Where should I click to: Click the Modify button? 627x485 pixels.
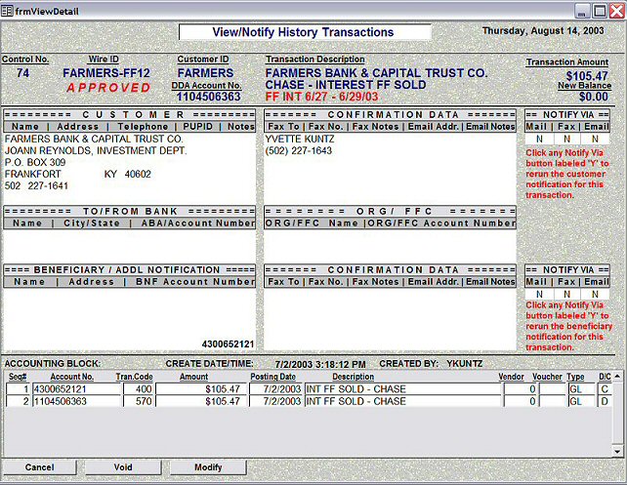pos(208,467)
